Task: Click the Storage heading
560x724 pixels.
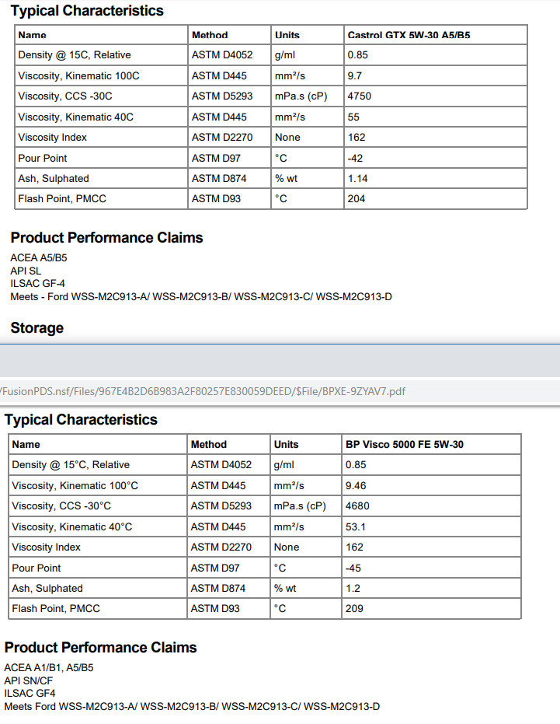Action: click(37, 328)
